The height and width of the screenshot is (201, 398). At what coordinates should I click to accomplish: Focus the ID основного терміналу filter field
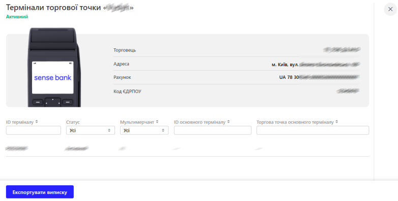(x=212, y=130)
